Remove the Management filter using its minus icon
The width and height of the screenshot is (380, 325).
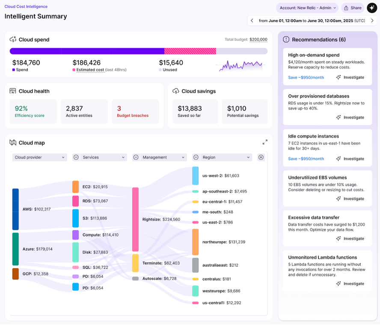pos(136,157)
